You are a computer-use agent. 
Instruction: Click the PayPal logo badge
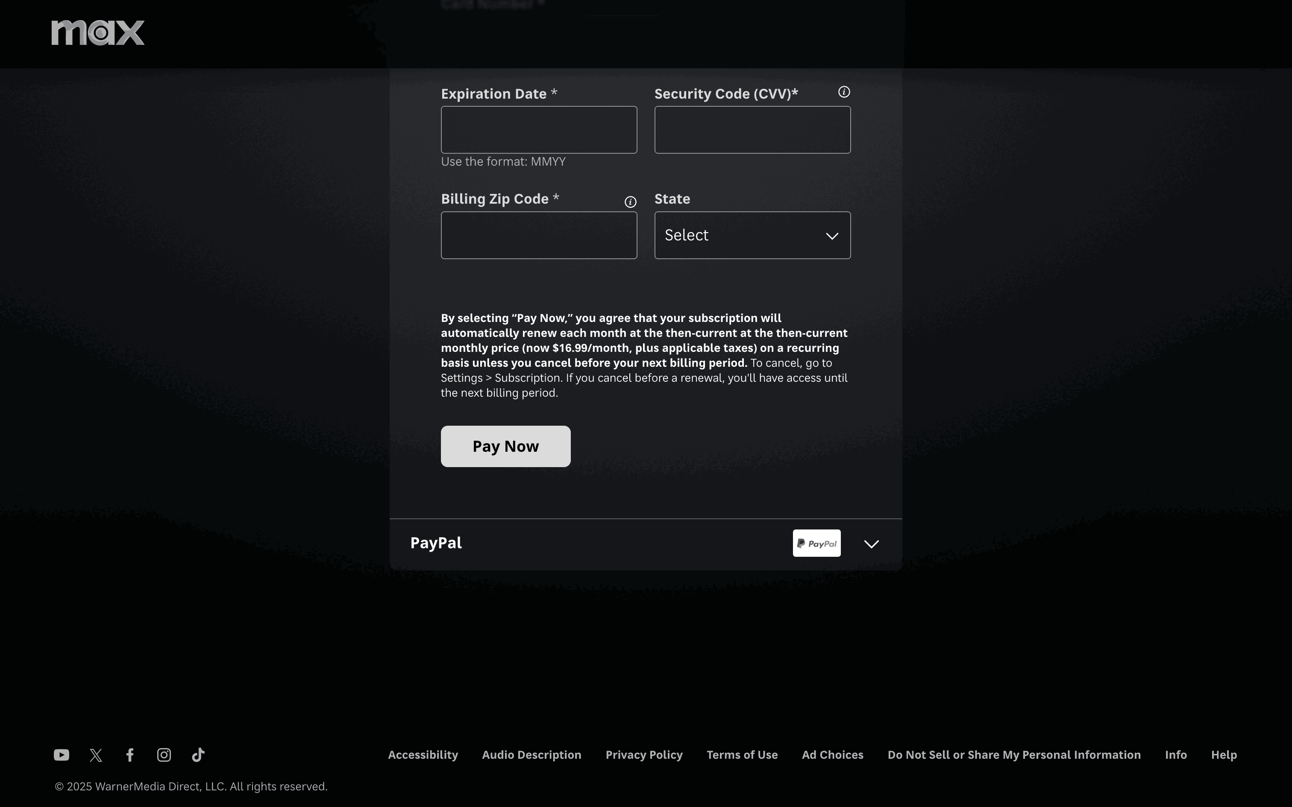click(x=816, y=543)
